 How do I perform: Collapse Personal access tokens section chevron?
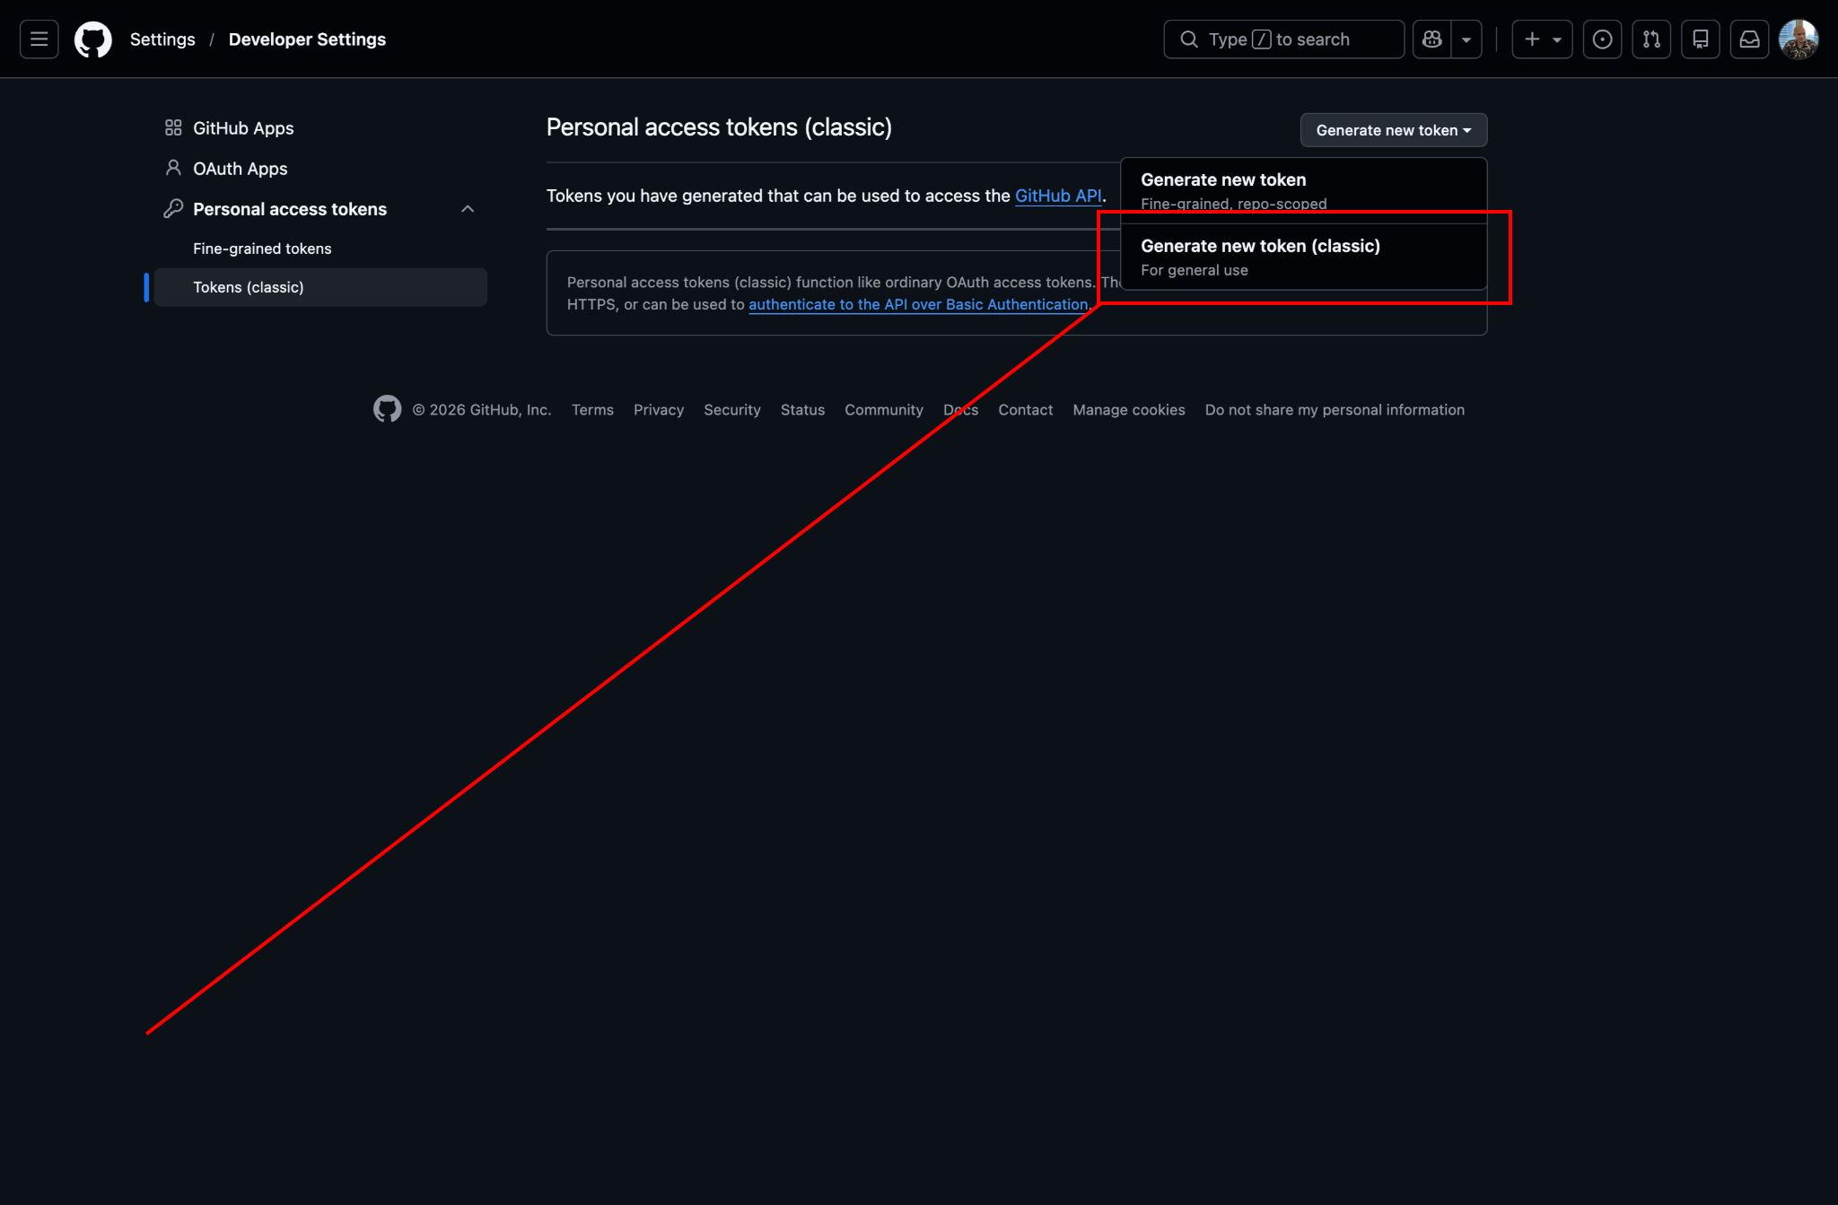468,209
